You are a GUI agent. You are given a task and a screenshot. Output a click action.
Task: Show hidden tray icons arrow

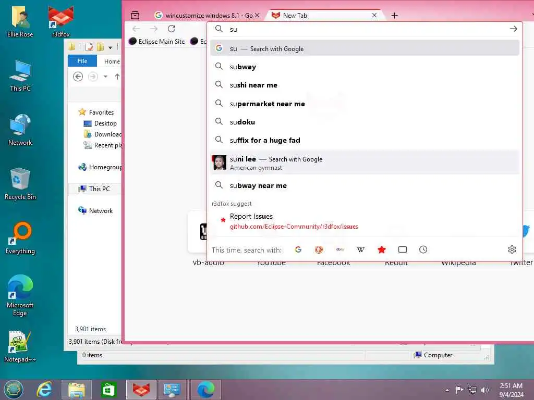447,390
